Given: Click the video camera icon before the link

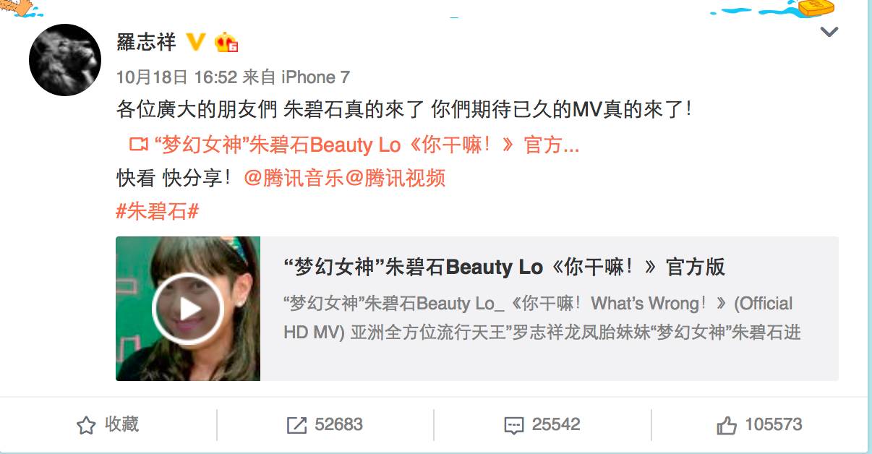Looking at the screenshot, I should pos(138,145).
